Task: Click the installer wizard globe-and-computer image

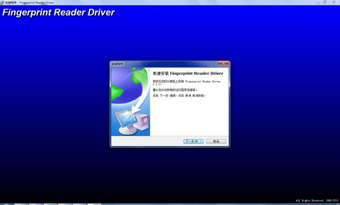Action: point(131,102)
